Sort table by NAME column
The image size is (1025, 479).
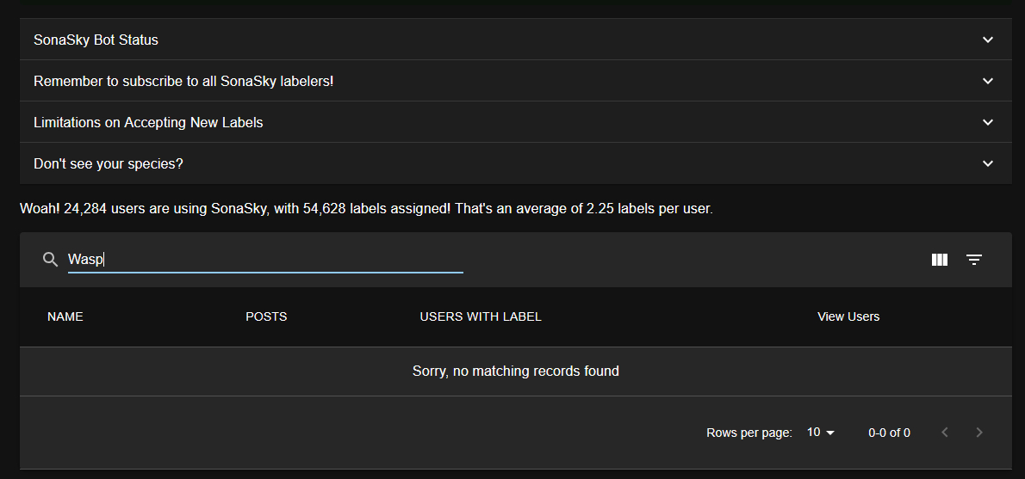(x=65, y=316)
